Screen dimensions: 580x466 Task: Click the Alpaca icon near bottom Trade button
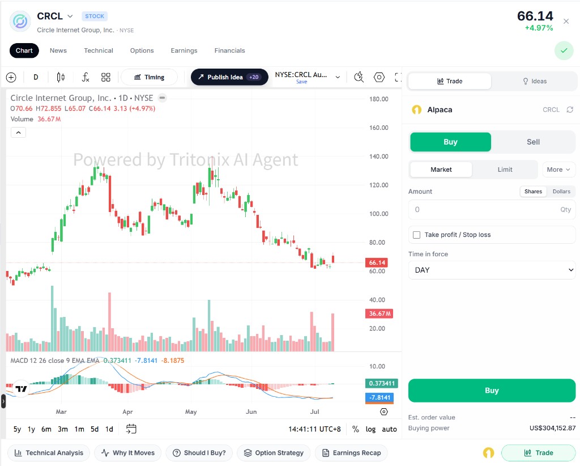click(489, 452)
